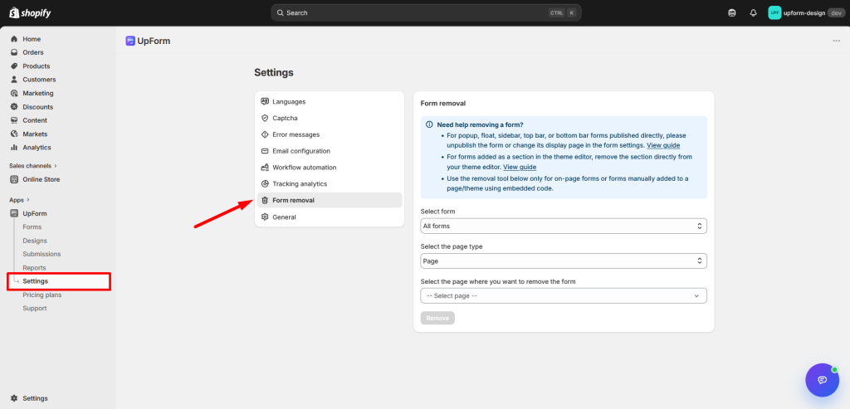Screen dimensions: 850x409
Task: Click the Captcha shield icon
Action: pyautogui.click(x=265, y=118)
